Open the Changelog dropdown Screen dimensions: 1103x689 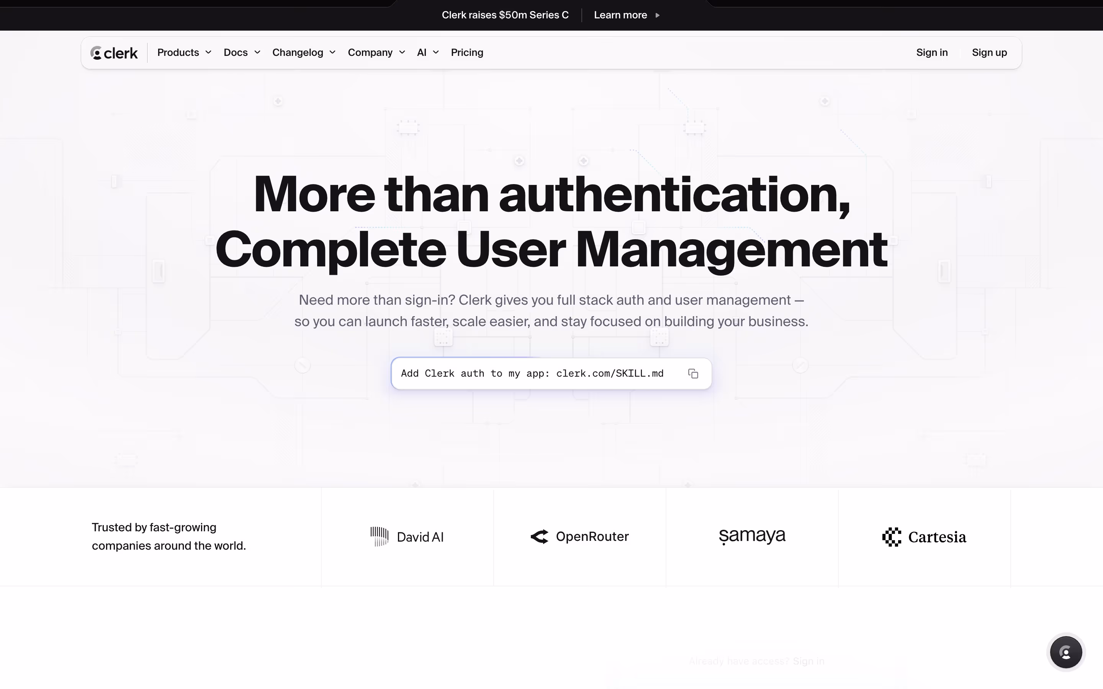point(304,53)
